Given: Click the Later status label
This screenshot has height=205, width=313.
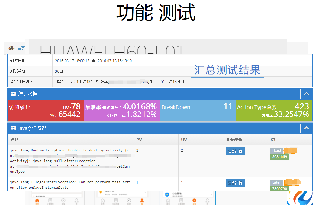Looking at the screenshot, I should coord(277,182).
